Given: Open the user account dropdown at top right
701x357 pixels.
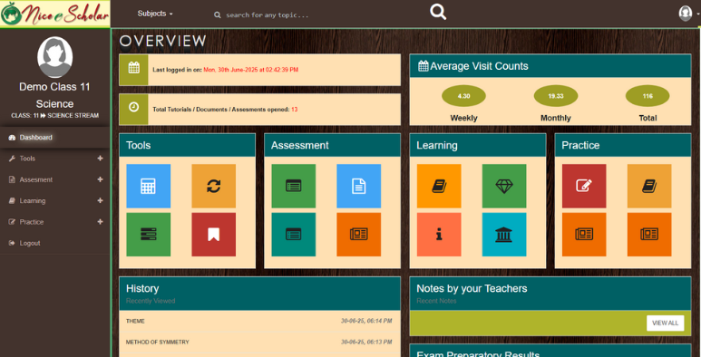Looking at the screenshot, I should tap(688, 14).
